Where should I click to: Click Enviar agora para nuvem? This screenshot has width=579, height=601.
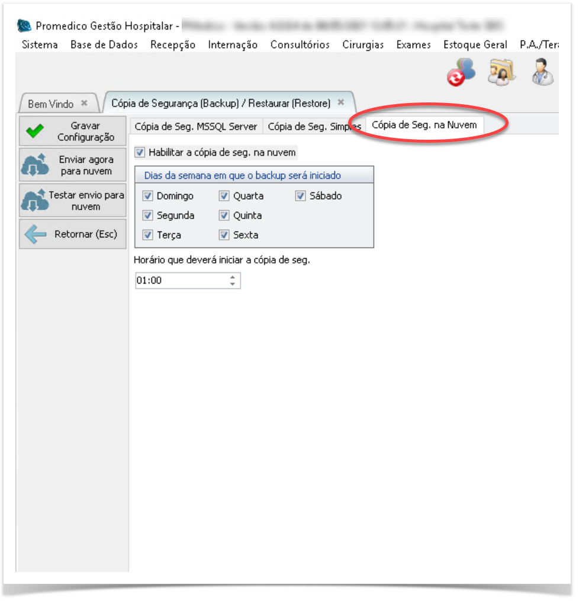(73, 166)
